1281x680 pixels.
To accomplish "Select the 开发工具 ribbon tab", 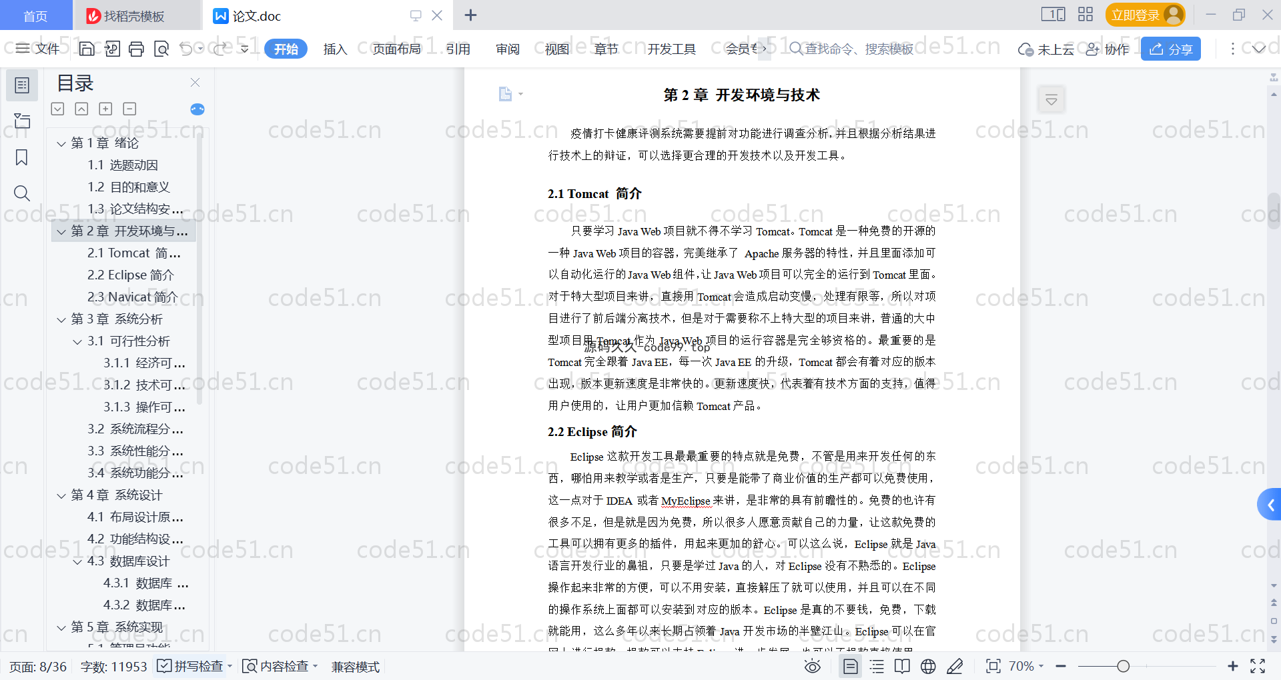I will click(x=671, y=49).
